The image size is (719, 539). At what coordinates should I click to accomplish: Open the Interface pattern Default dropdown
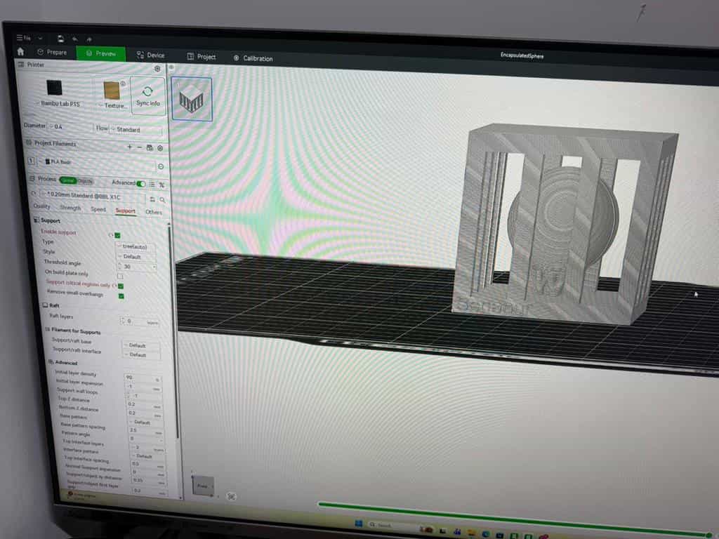coord(147,456)
